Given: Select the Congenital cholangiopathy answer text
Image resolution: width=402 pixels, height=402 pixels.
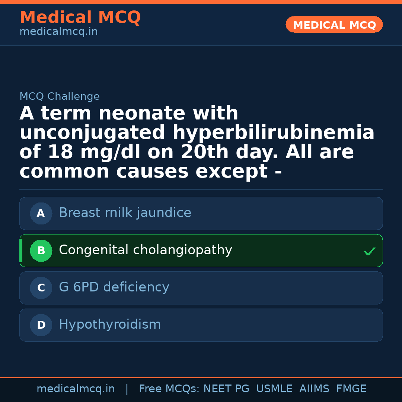Looking at the screenshot, I should tap(145, 250).
